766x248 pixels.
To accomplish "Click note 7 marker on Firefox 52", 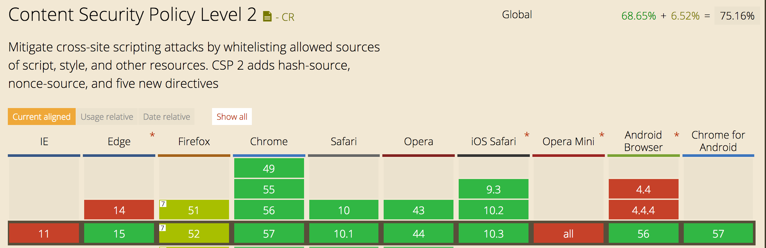I will pos(162,228).
